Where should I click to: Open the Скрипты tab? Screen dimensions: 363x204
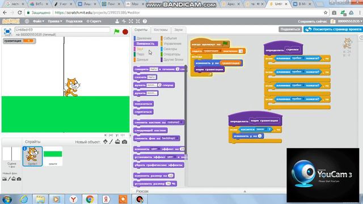point(141,30)
